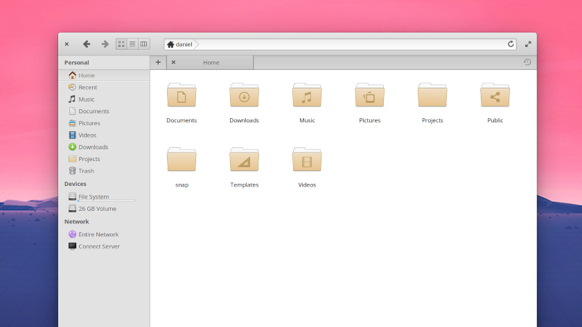Switch to list view
The image size is (582, 327).
pyautogui.click(x=132, y=44)
